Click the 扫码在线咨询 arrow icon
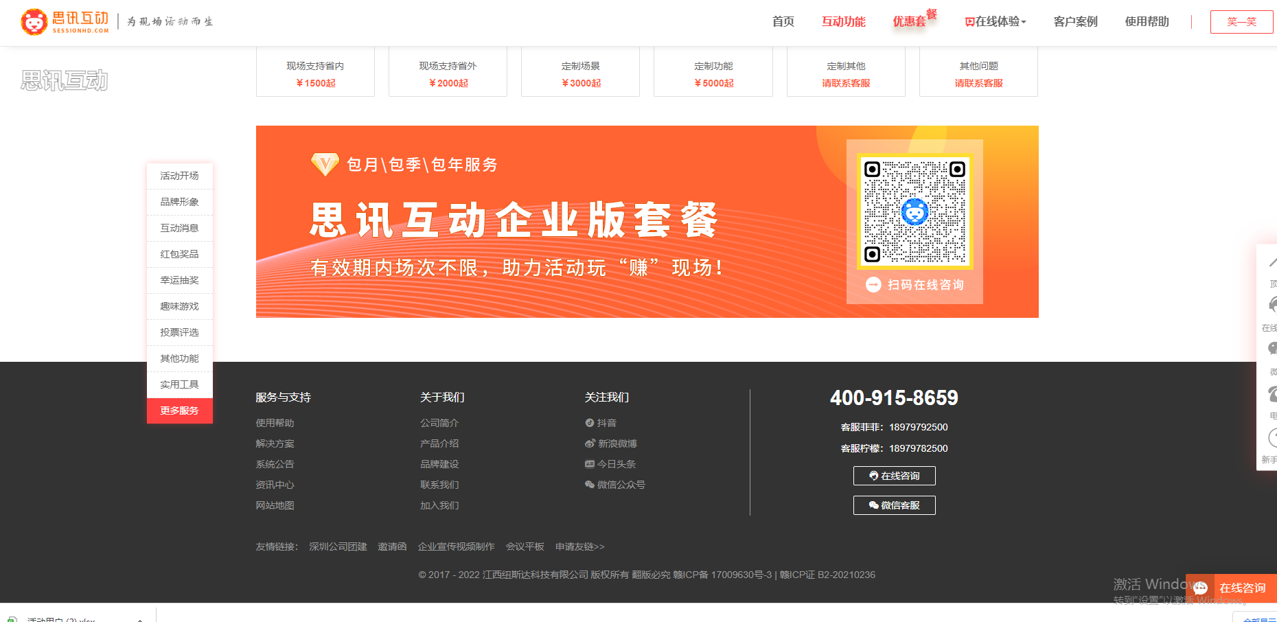 pos(873,284)
